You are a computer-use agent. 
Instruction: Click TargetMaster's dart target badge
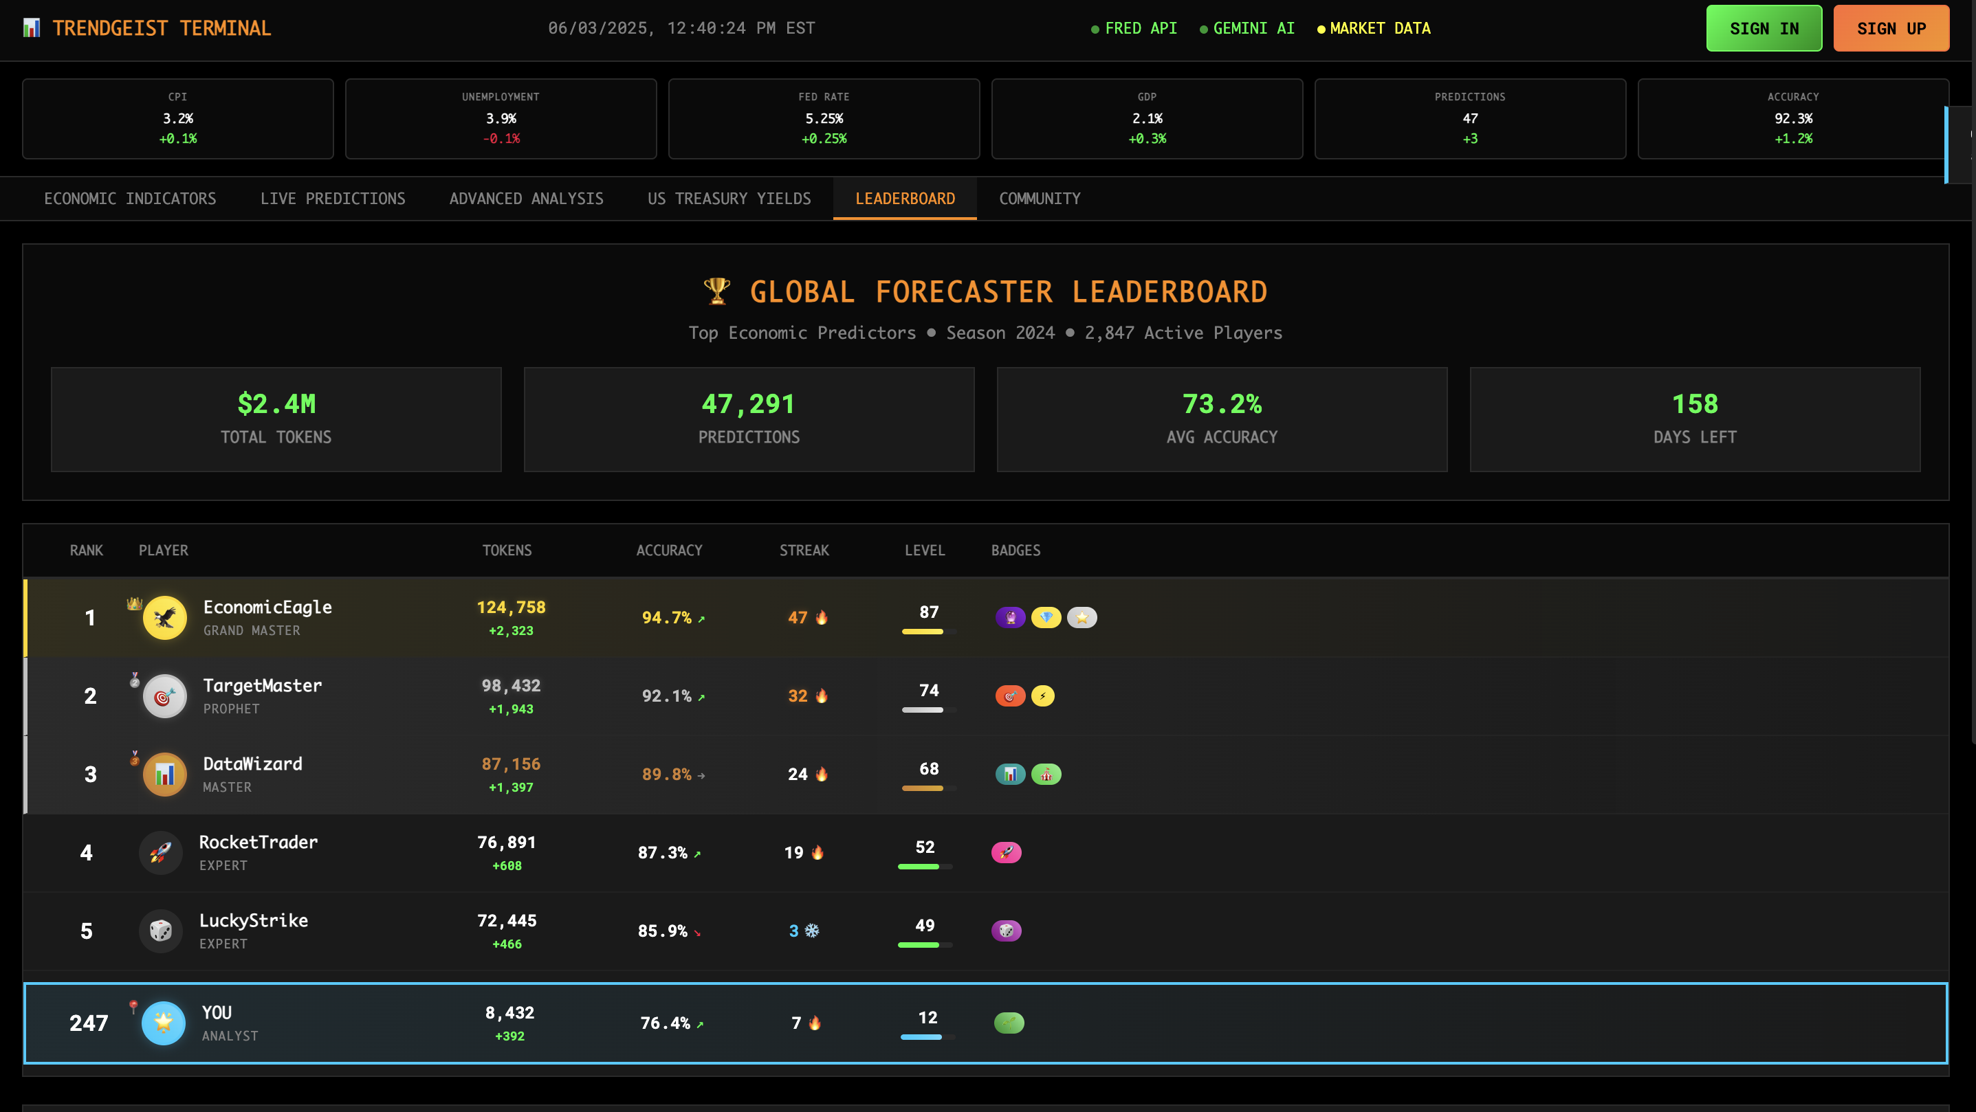(x=1010, y=696)
